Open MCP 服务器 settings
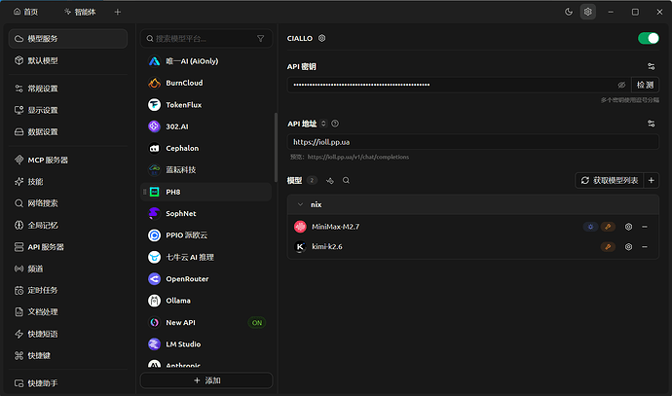The width and height of the screenshot is (672, 396). [x=68, y=160]
